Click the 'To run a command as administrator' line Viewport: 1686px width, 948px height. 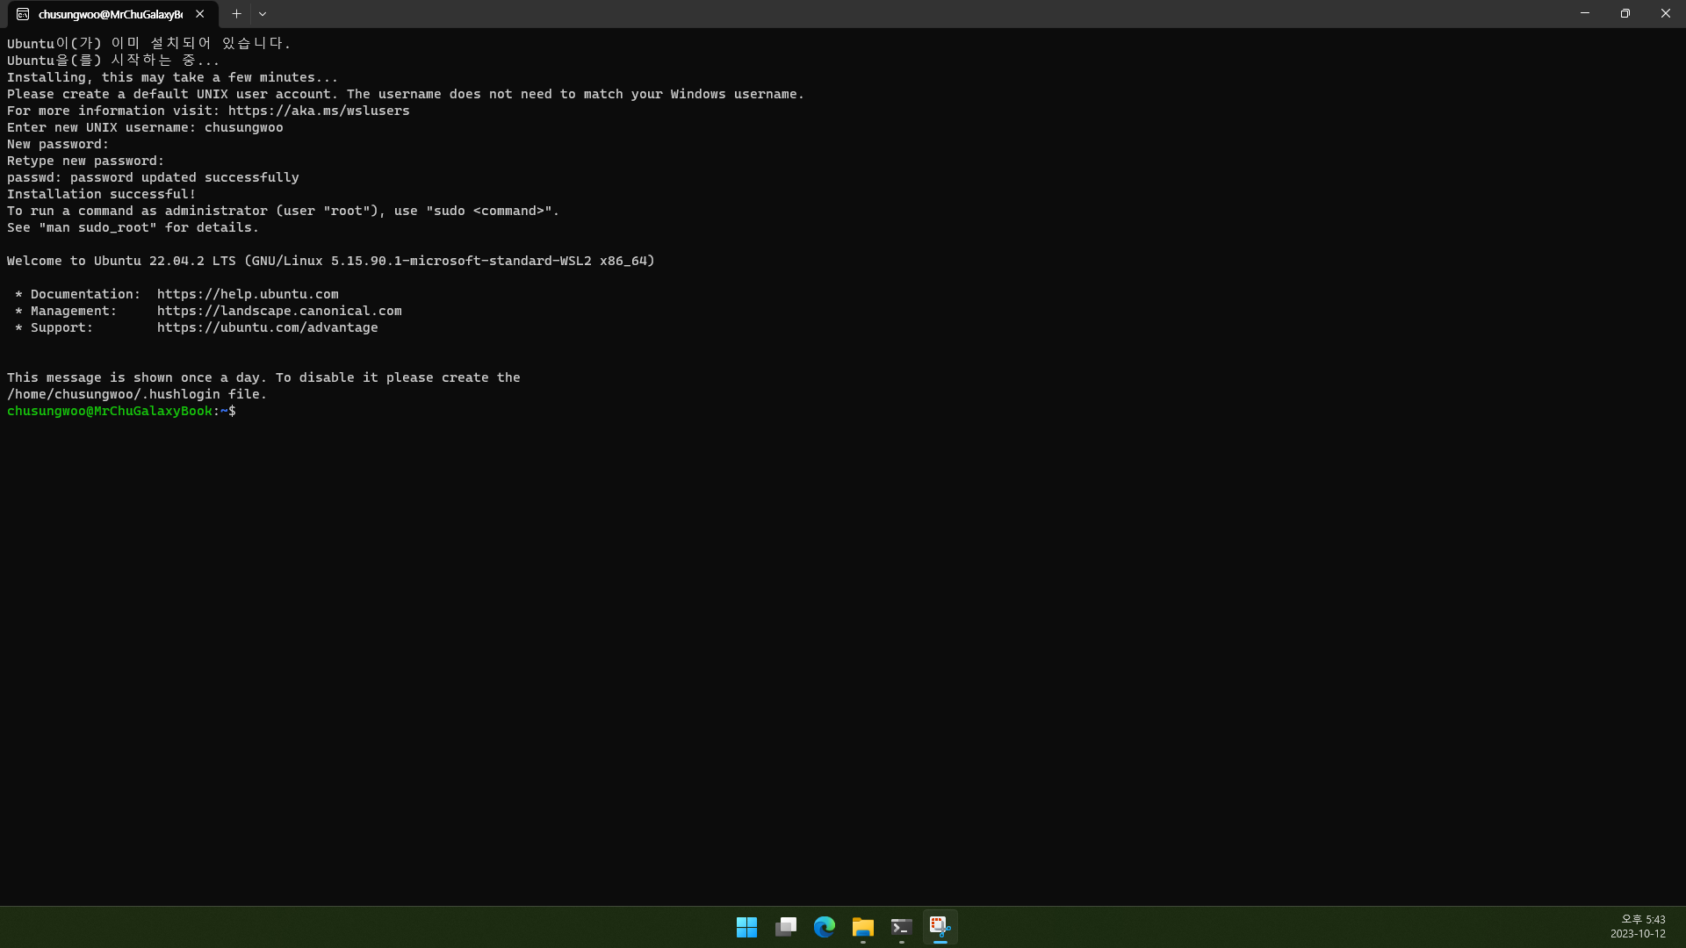pyautogui.click(x=283, y=211)
